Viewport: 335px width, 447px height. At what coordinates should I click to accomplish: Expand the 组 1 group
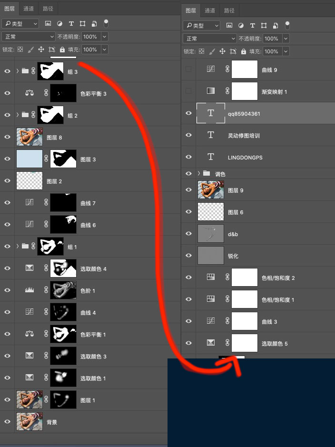[18, 246]
